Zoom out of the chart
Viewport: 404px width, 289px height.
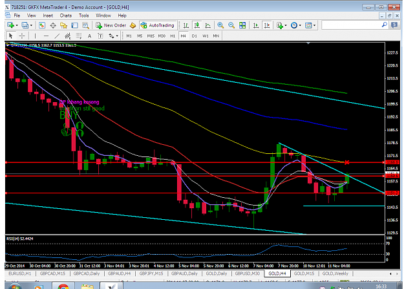pyautogui.click(x=231, y=25)
